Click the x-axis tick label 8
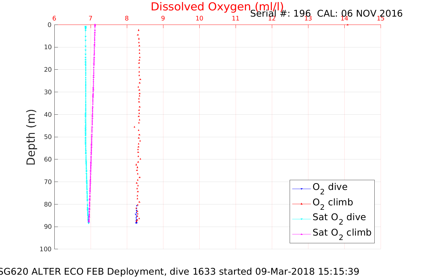The width and height of the screenshot is (421, 280). [127, 18]
